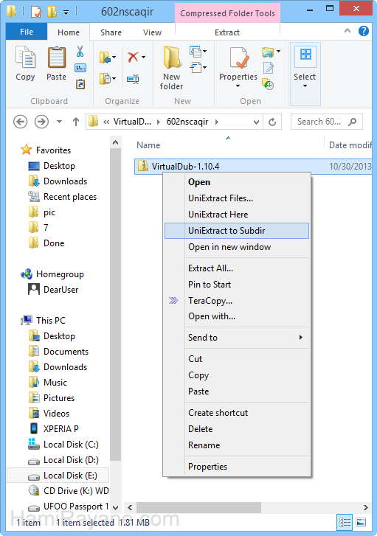Click the History icon in Open group

(x=268, y=84)
